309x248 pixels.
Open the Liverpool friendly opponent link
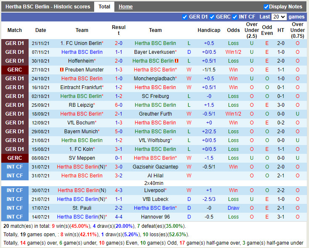[x=155, y=190]
